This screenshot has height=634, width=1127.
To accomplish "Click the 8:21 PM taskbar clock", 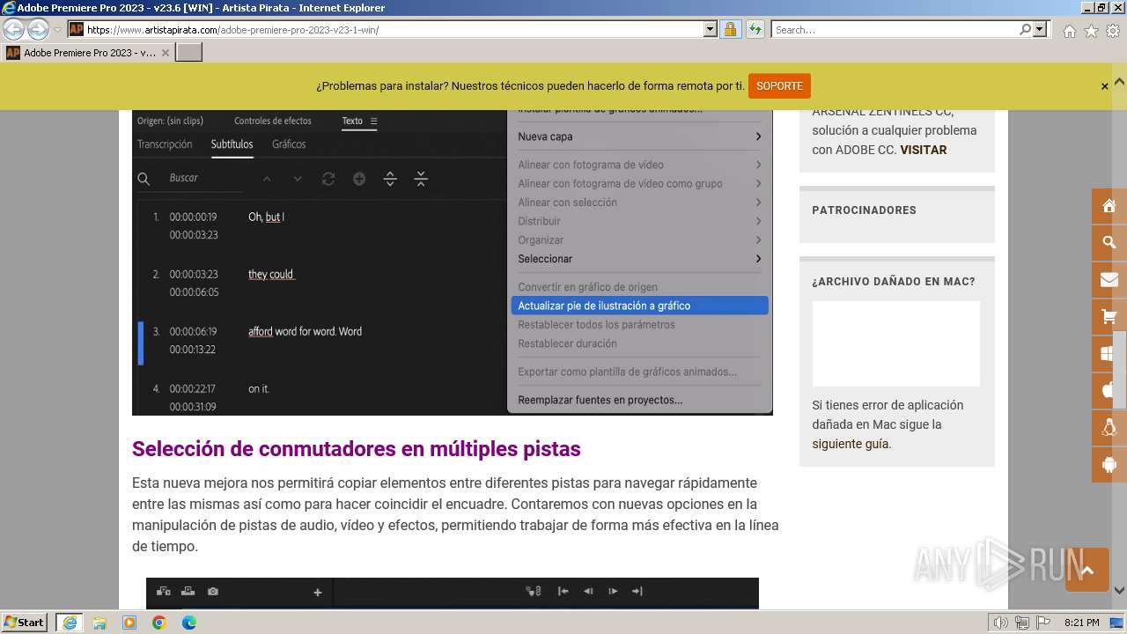I will [1082, 623].
